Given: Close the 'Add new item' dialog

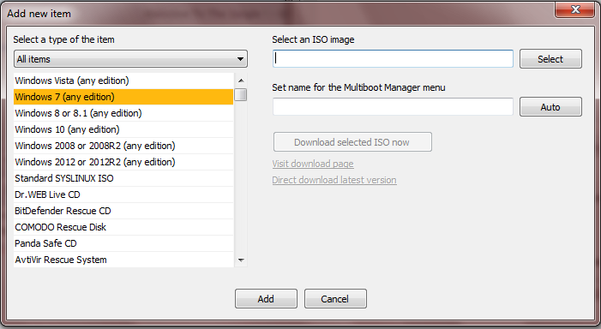Looking at the screenshot, I should (x=575, y=9).
